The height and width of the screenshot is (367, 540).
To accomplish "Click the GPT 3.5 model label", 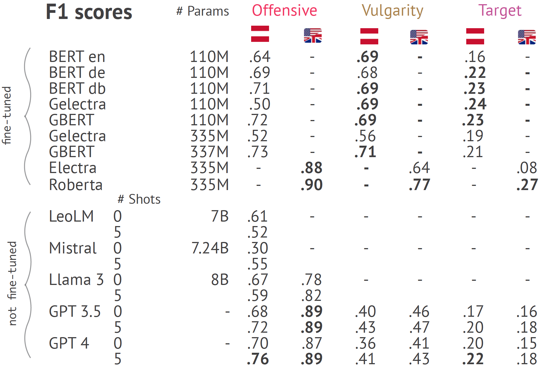I will [75, 311].
